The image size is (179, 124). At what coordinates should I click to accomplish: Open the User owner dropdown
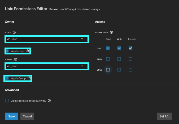(x=46, y=39)
